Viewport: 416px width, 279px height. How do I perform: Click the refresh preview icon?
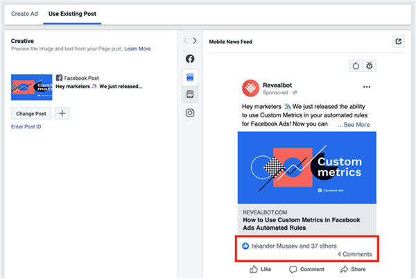[x=355, y=65]
